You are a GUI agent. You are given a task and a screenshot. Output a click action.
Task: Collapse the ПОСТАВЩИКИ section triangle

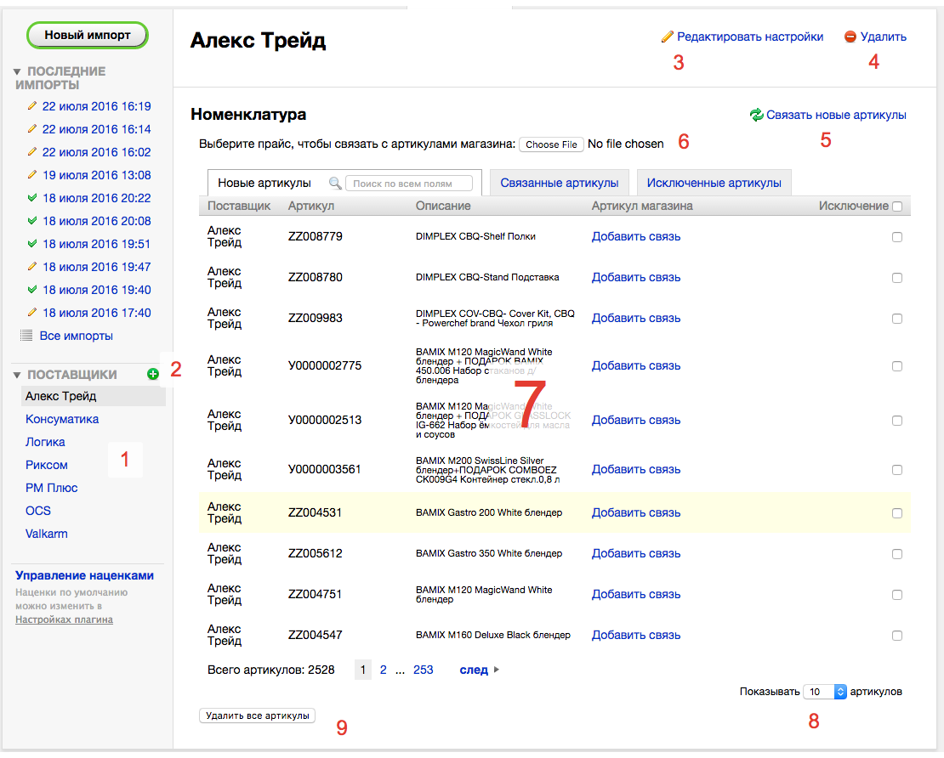tap(17, 376)
